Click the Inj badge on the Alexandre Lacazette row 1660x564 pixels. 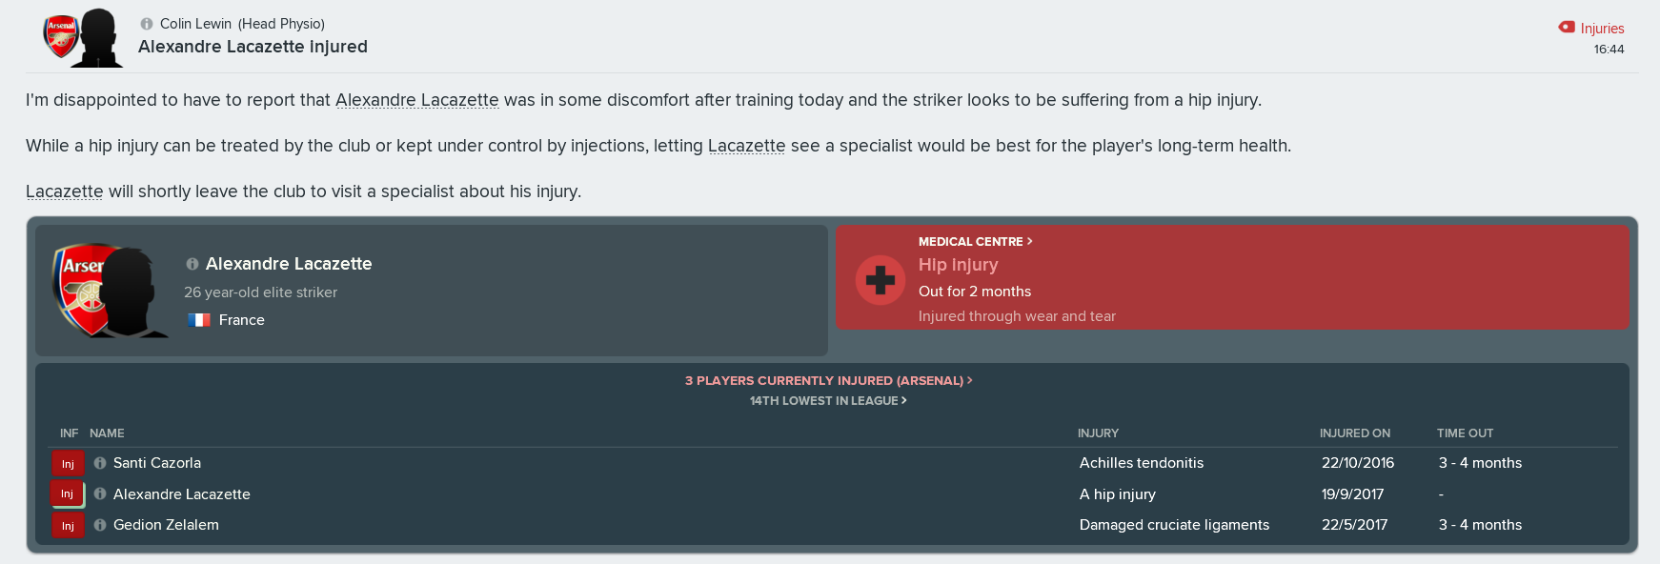tap(67, 494)
